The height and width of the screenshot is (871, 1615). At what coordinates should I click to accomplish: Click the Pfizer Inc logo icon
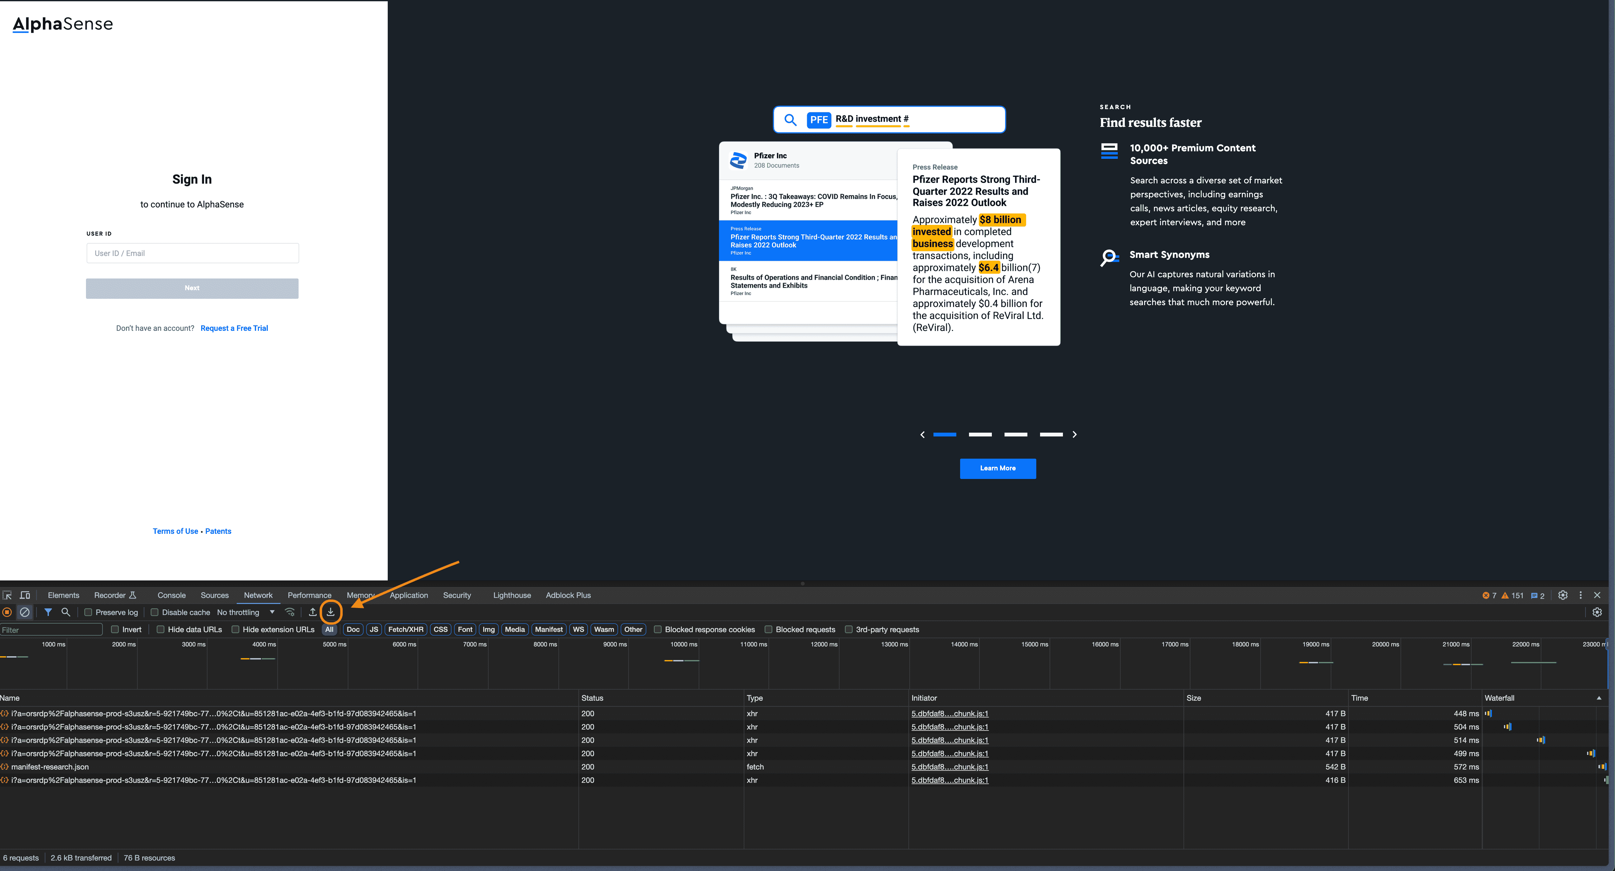coord(738,160)
